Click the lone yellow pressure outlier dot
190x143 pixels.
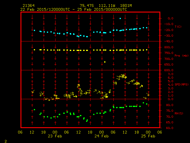[x=105, y=62]
